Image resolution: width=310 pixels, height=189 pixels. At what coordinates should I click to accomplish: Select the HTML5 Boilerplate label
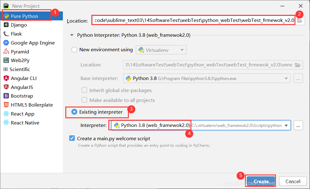click(x=32, y=105)
